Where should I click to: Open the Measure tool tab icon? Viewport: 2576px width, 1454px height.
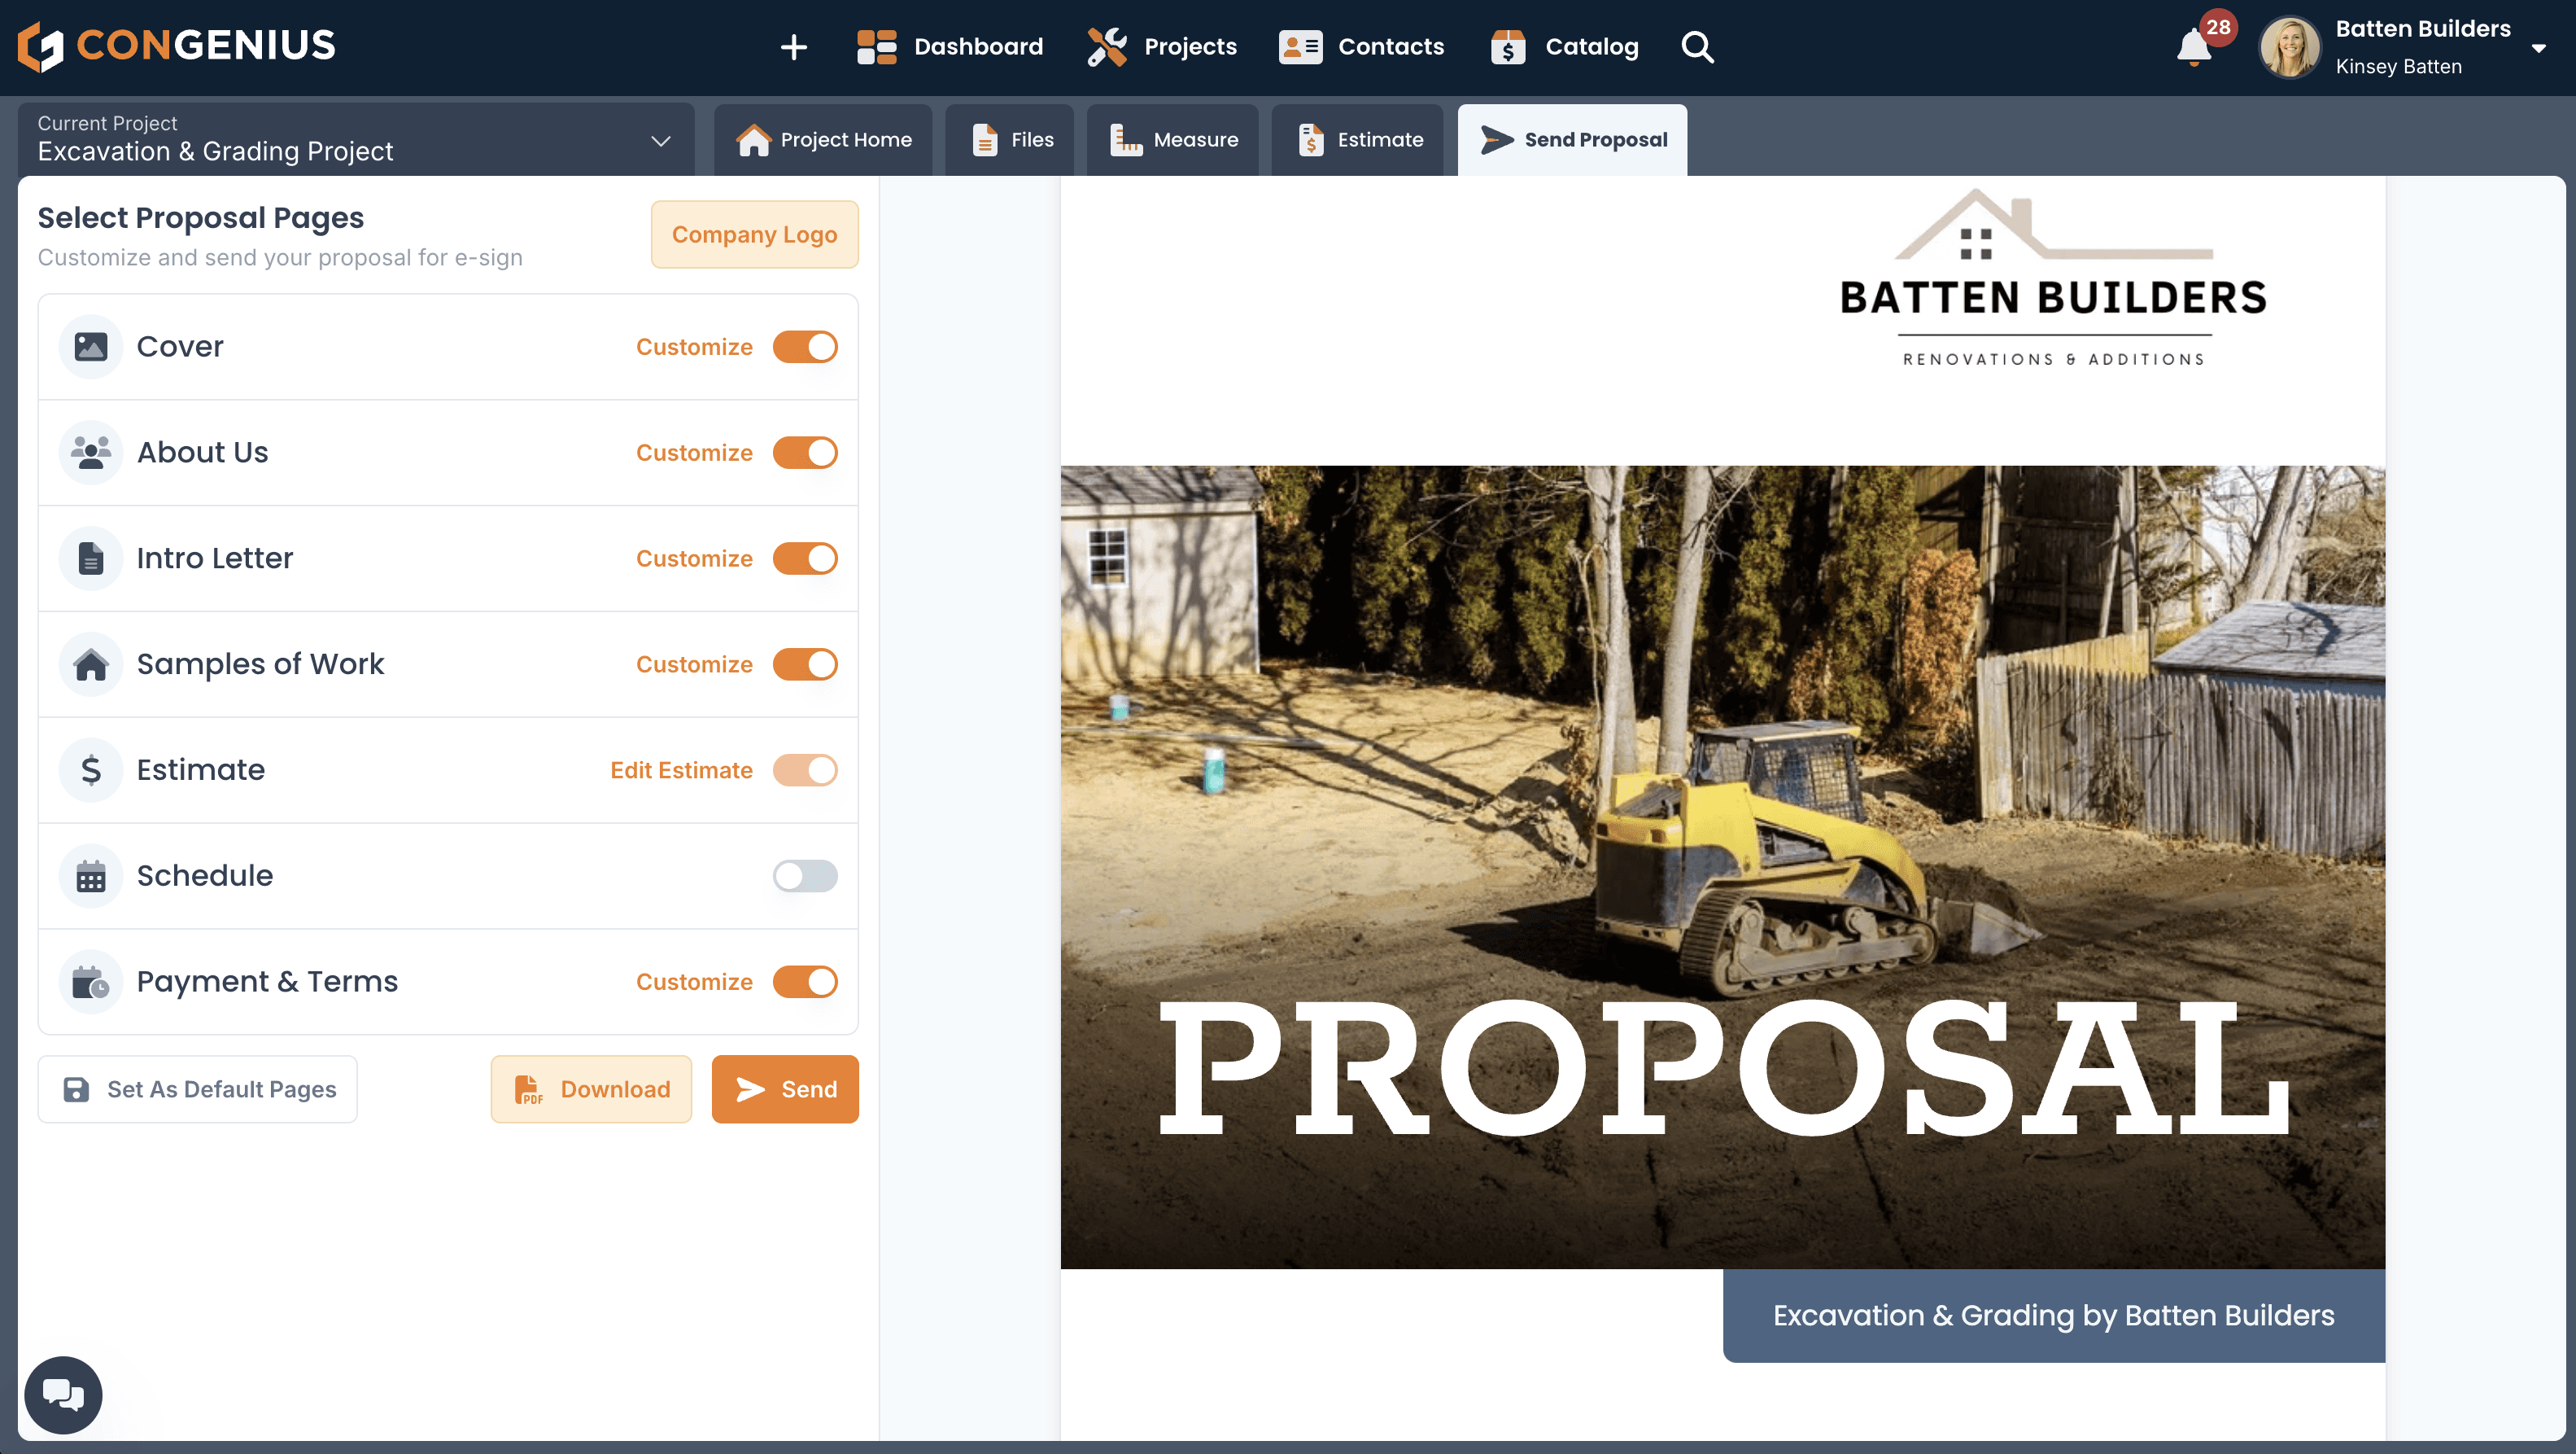(1125, 139)
